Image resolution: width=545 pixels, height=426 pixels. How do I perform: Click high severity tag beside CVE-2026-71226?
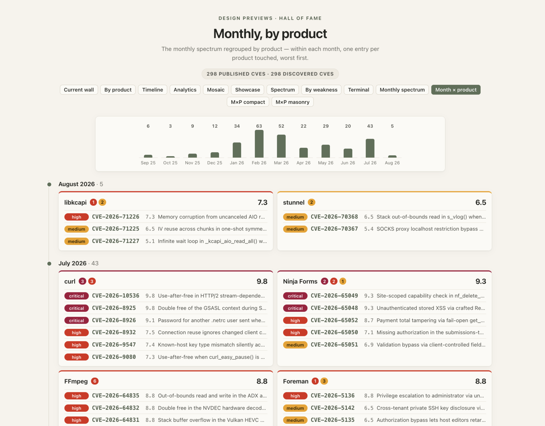pos(77,217)
